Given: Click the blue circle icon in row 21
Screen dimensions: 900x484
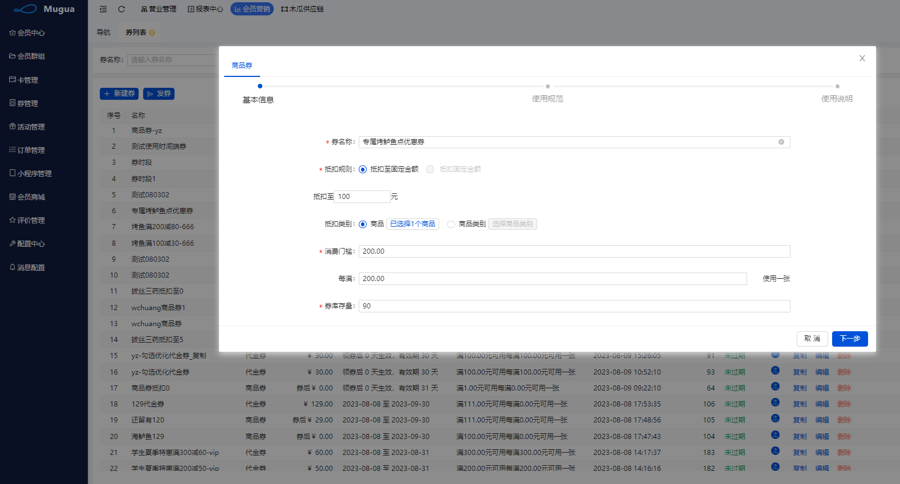Looking at the screenshot, I should click(x=775, y=451).
